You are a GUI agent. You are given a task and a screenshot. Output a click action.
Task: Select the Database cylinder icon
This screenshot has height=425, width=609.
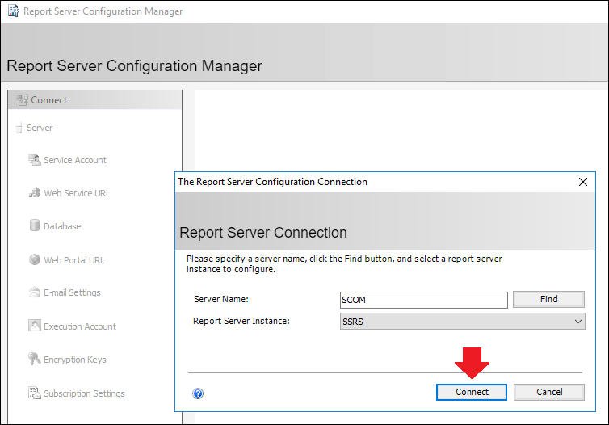coord(35,225)
